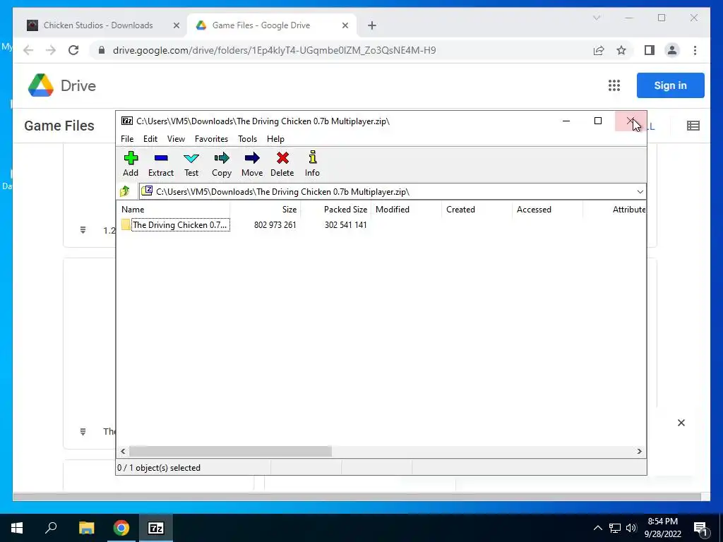Open the Chrome profile avatar

click(672, 50)
